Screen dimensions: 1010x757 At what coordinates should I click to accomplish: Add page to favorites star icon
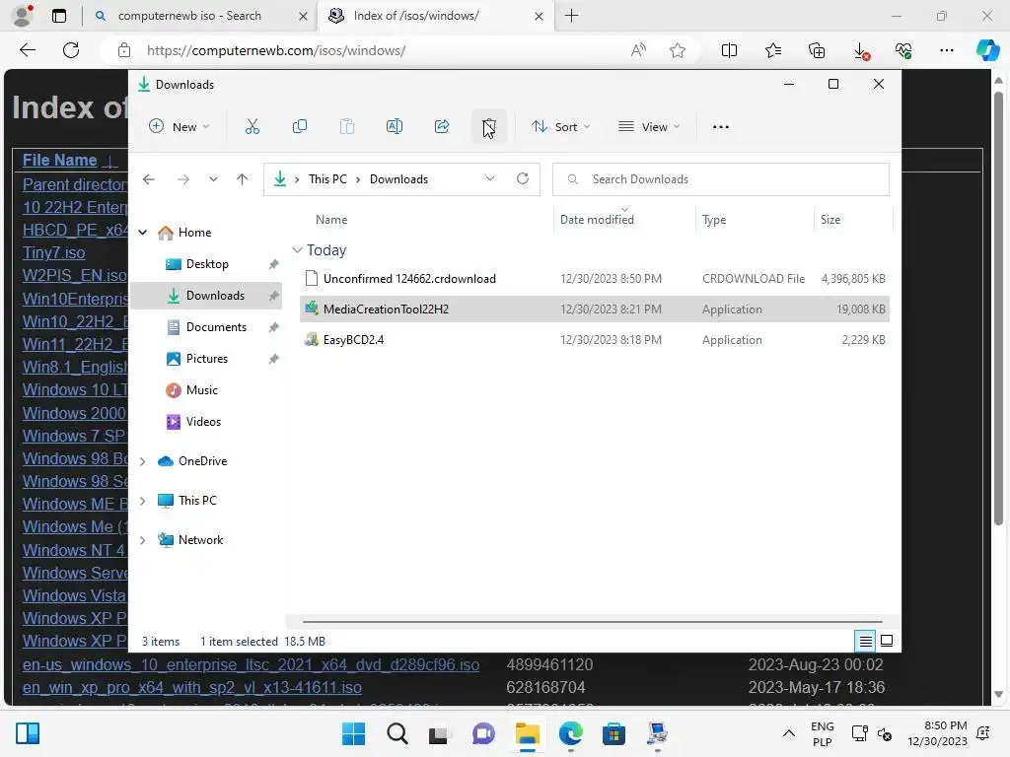(x=677, y=50)
